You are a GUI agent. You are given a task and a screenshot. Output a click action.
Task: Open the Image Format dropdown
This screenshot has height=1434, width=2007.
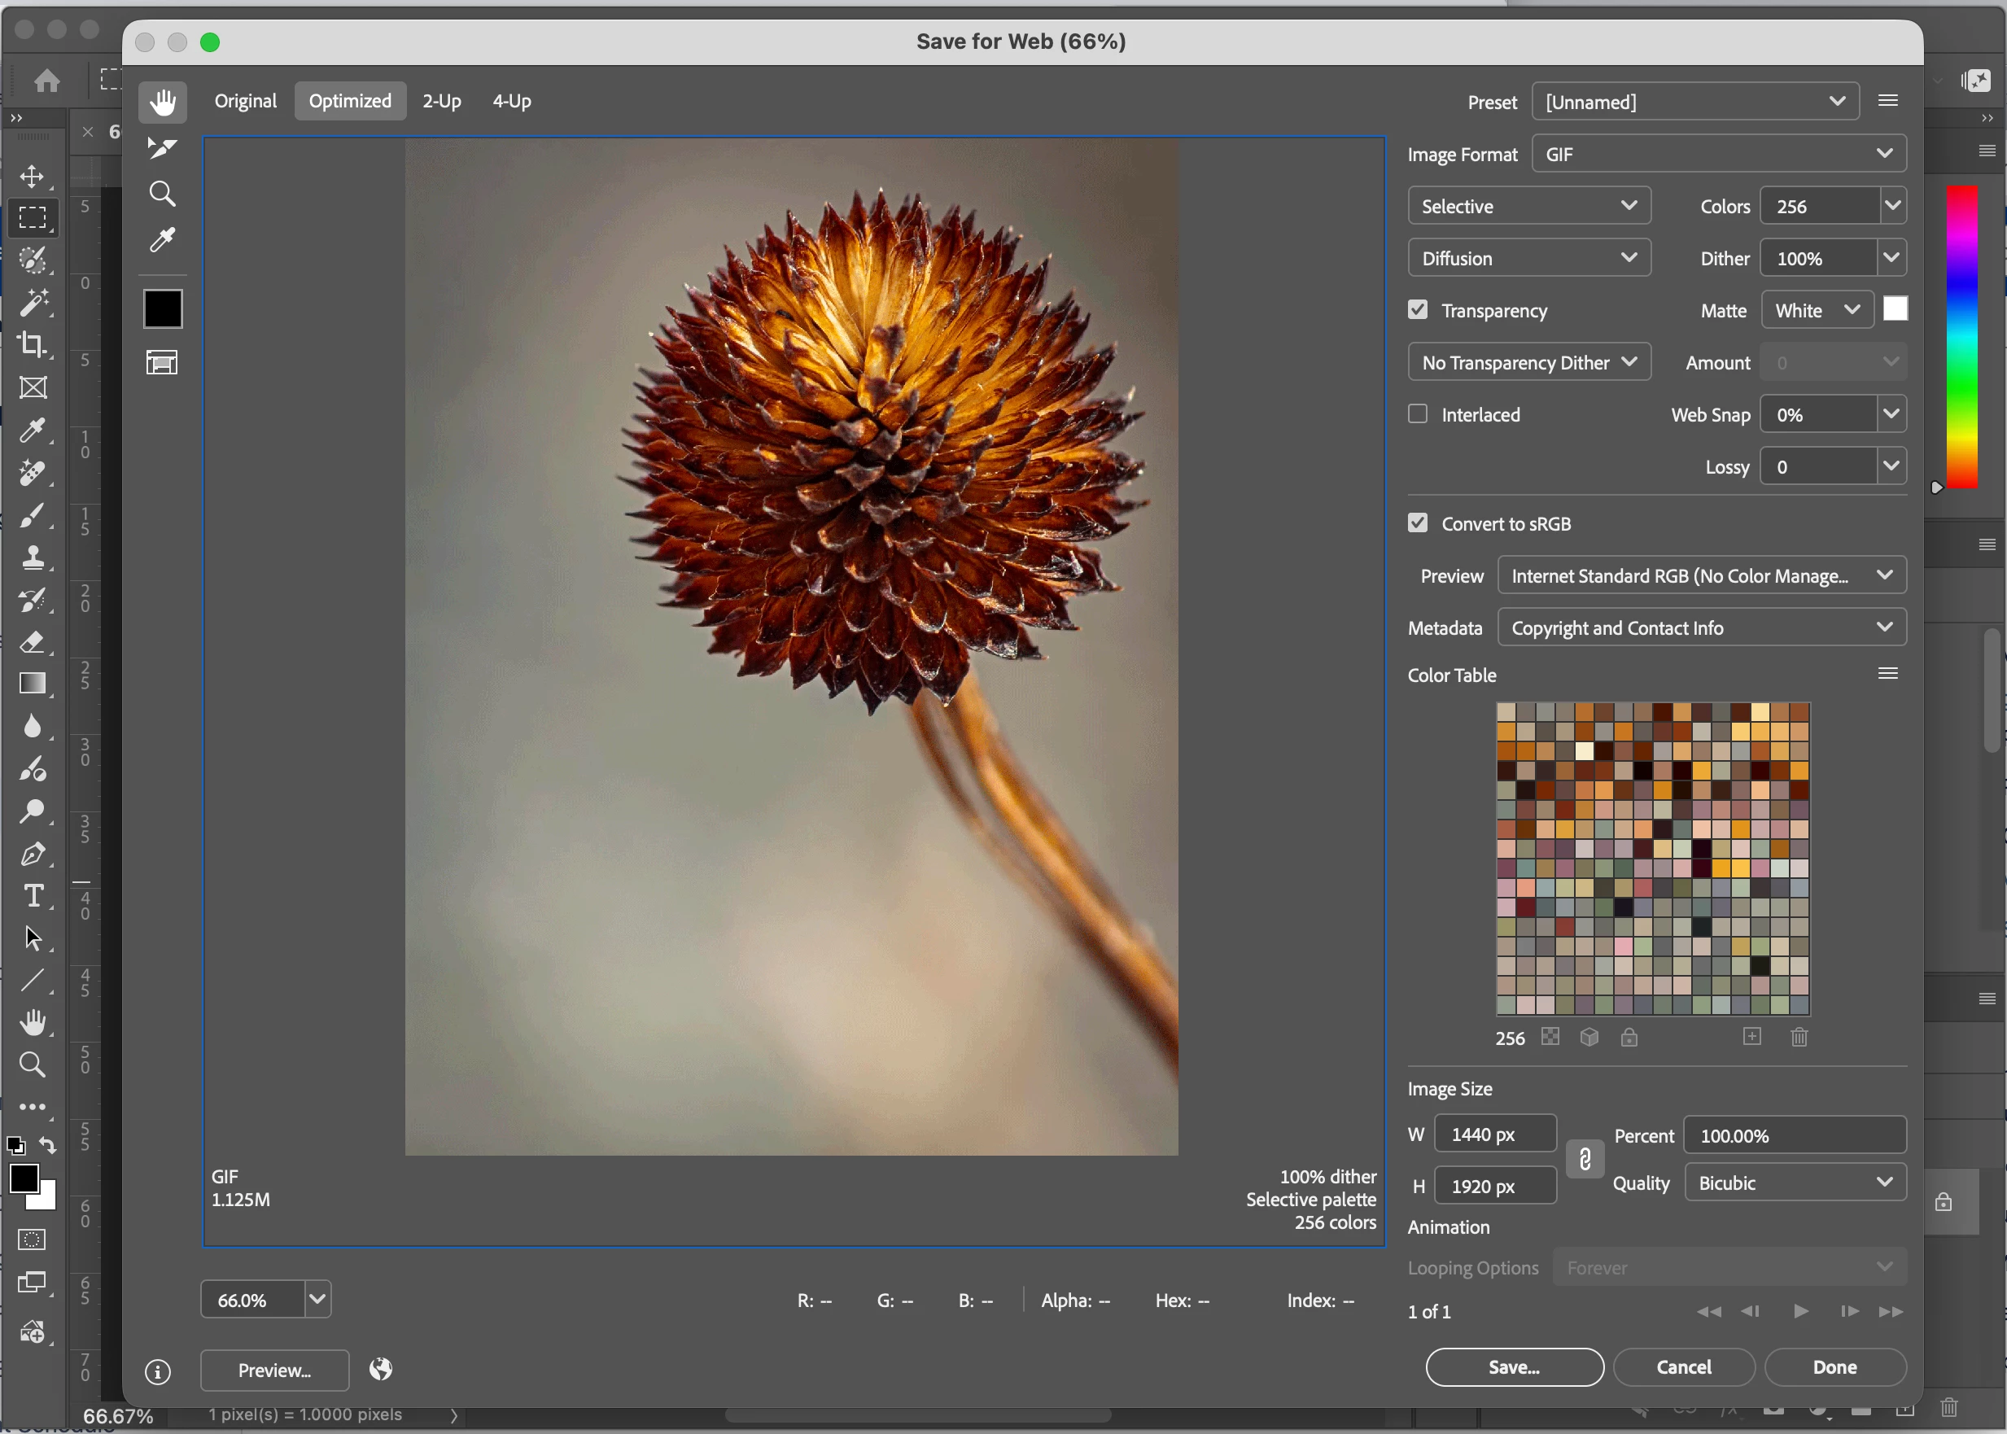[1717, 154]
